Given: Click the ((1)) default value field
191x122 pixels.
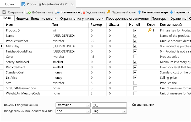Looking at the screenshot, I should [109, 105].
